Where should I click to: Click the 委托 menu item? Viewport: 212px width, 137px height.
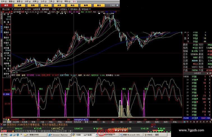tap(74, 1)
